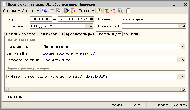Click the scroll right arrow
This screenshot has height=110, width=190.
point(184,89)
